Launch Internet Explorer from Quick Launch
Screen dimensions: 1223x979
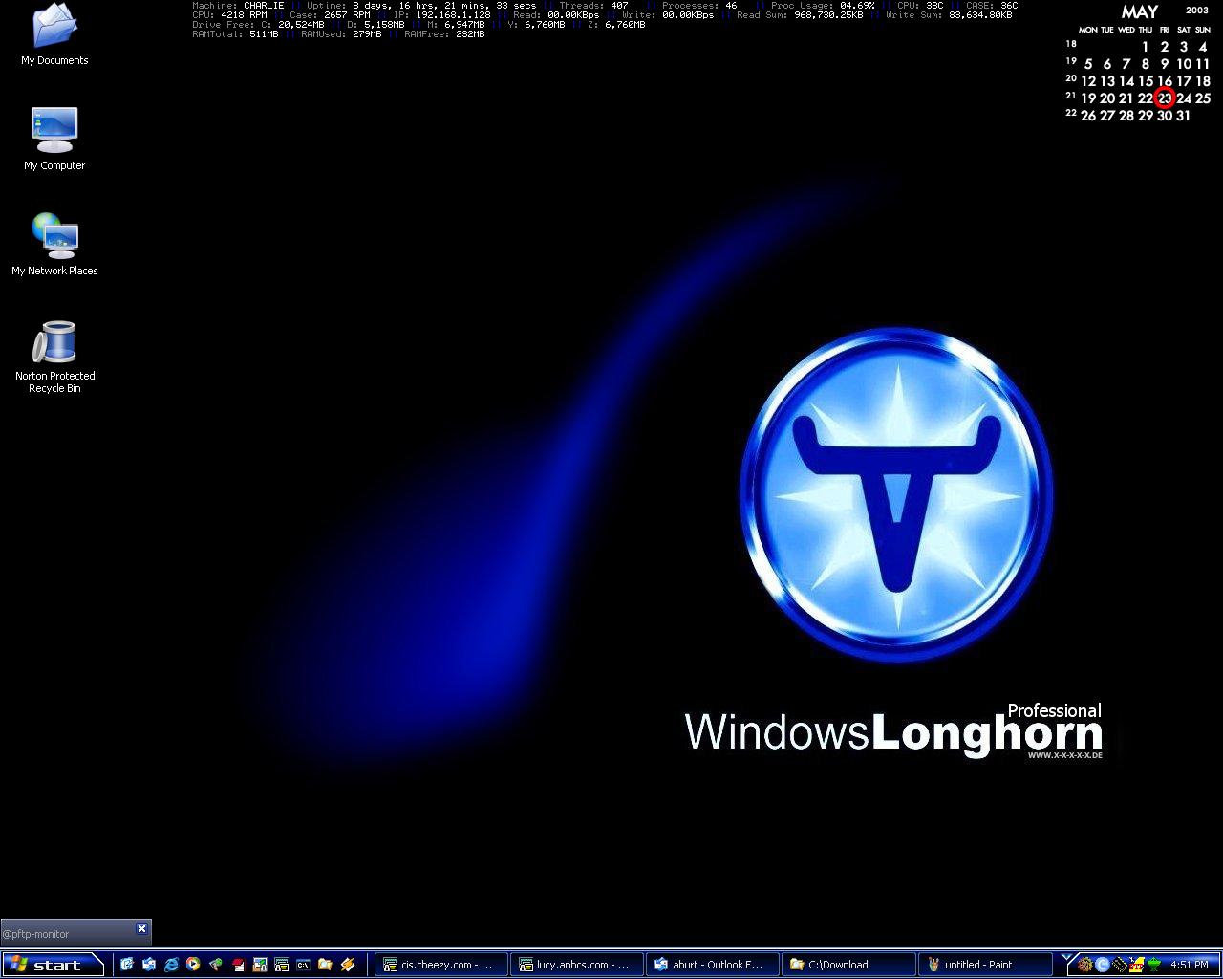click(171, 965)
